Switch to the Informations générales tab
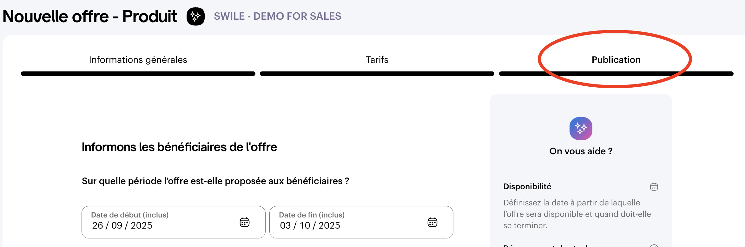Screen dimensions: 745x247 coord(138,60)
